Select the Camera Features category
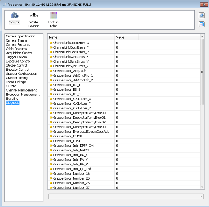 (x=18, y=44)
